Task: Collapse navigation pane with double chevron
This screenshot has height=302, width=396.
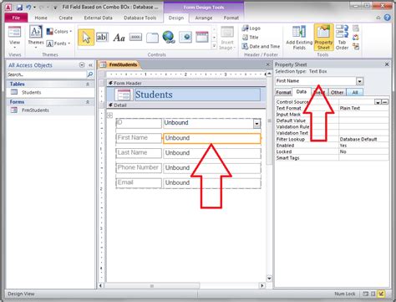Action: (x=90, y=65)
